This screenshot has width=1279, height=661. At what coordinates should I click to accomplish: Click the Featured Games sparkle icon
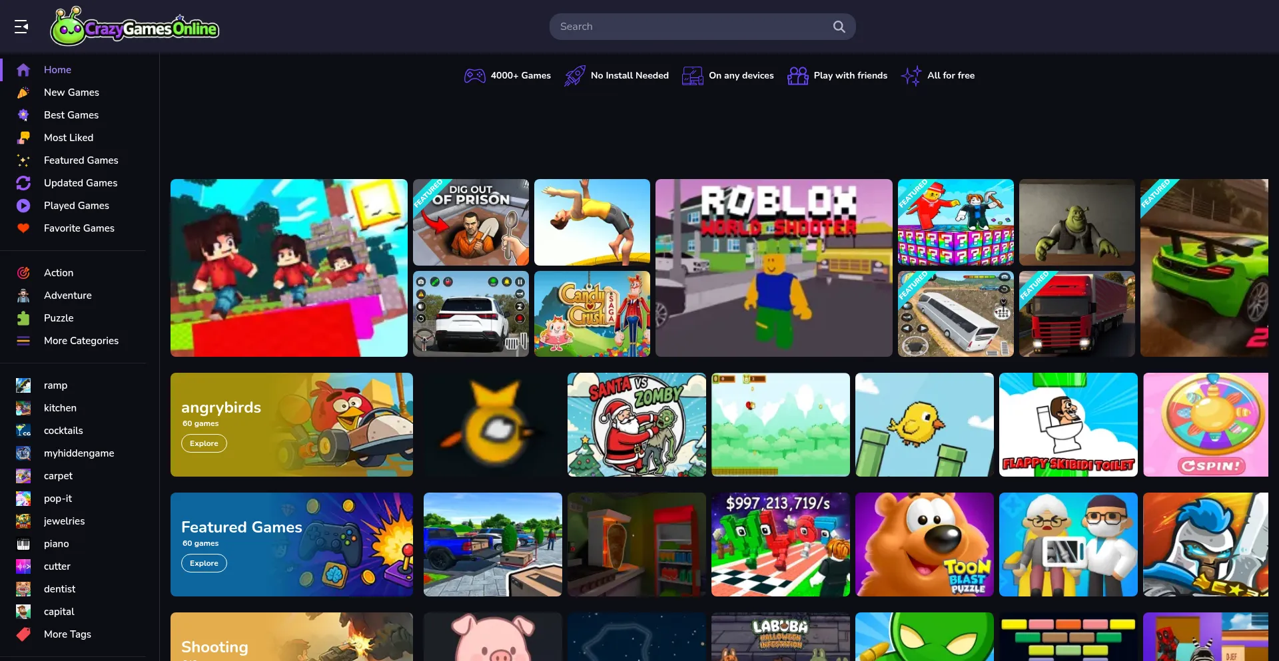click(x=23, y=160)
